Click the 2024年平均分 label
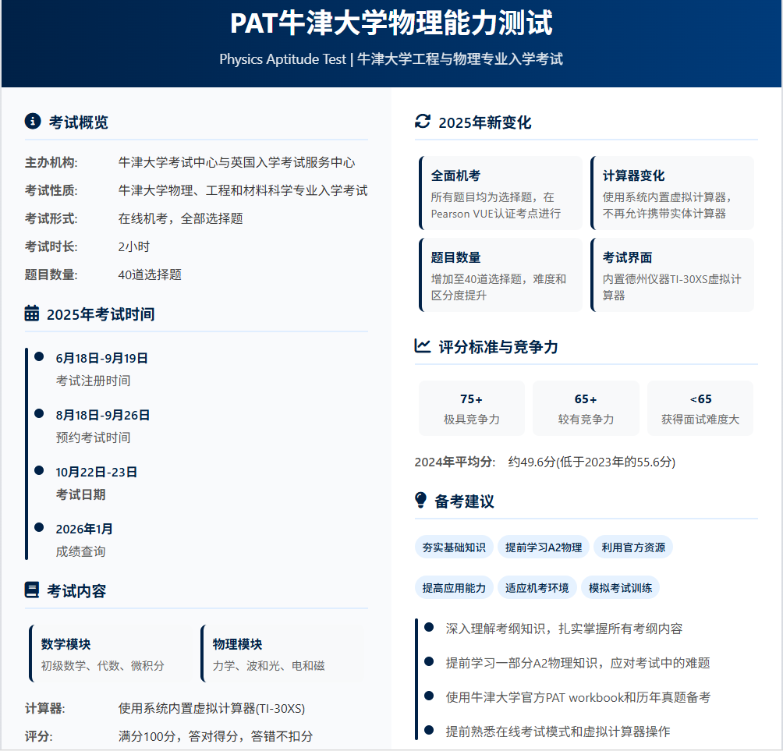 tap(455, 462)
